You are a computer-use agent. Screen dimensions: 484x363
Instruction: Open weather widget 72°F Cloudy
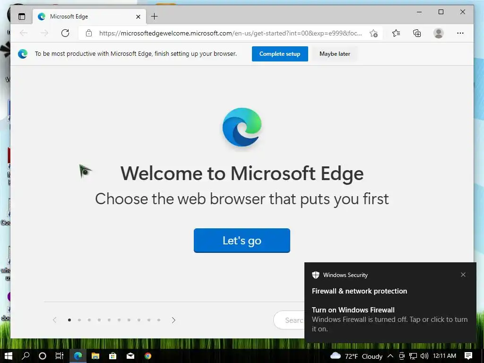pyautogui.click(x=356, y=356)
